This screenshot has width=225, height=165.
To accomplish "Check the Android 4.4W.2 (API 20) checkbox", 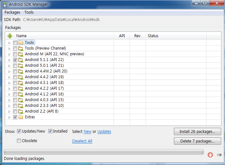I will 15,71.
